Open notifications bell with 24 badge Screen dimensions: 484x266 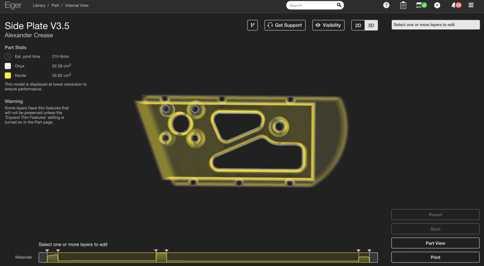tap(455, 5)
